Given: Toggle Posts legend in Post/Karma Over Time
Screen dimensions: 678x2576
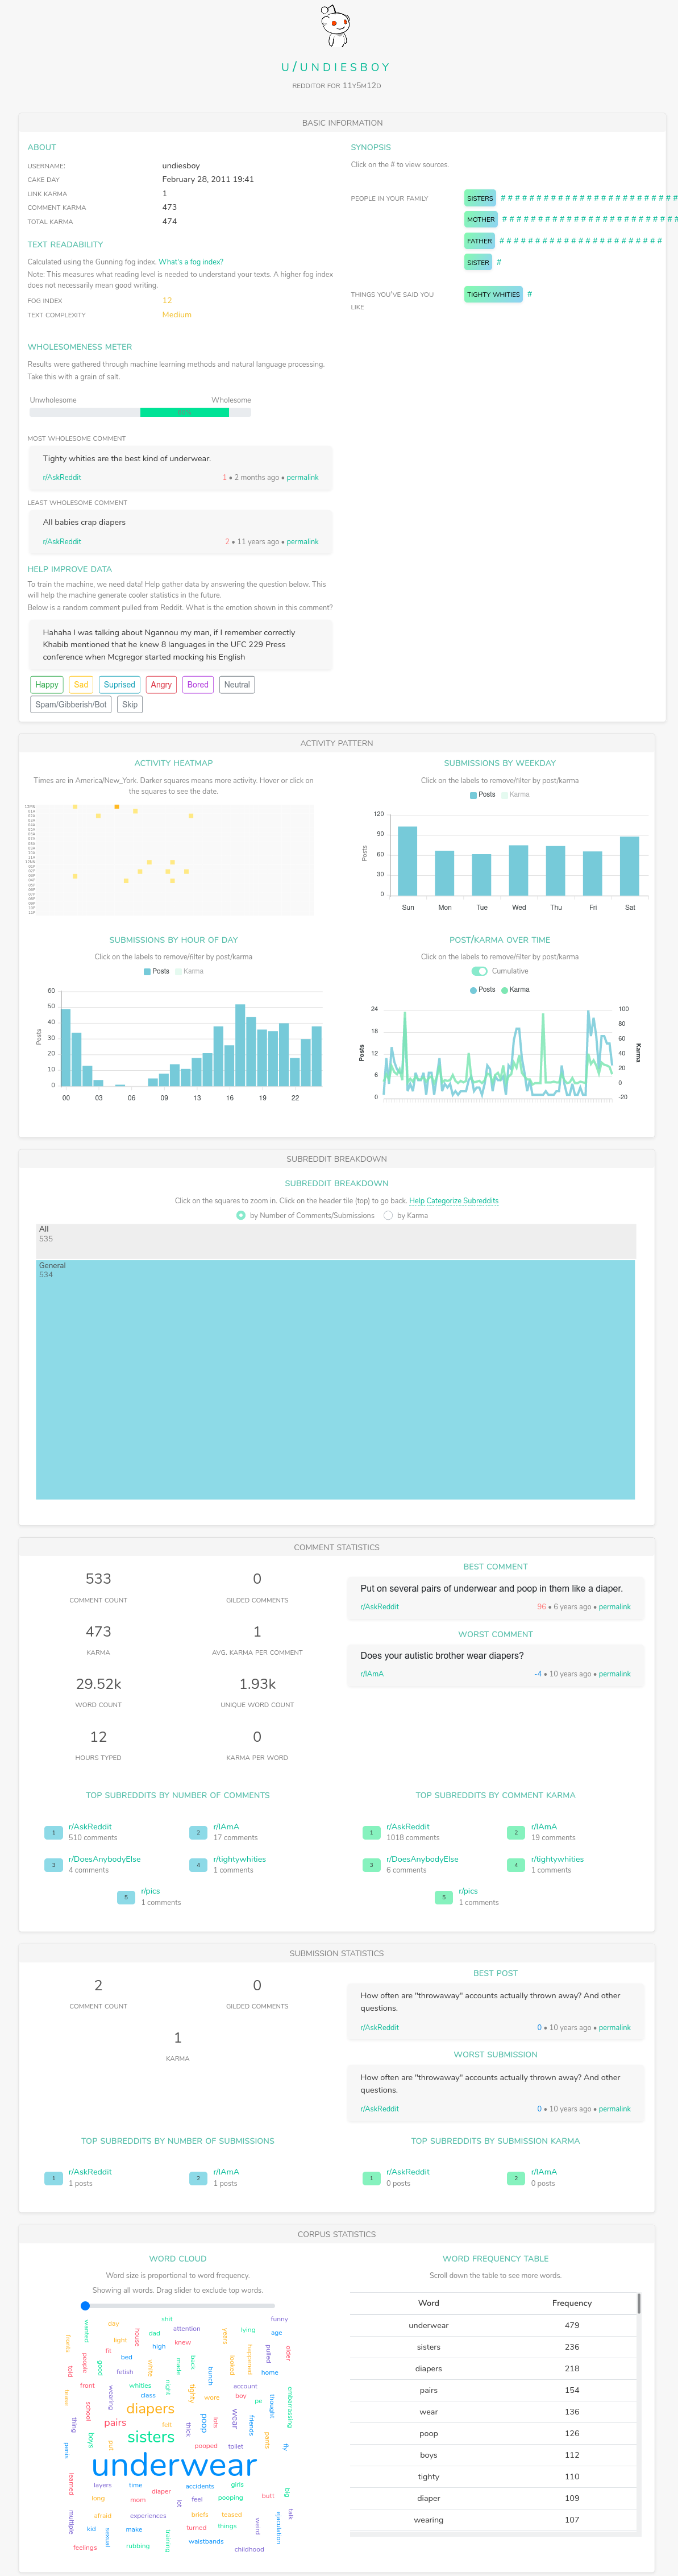Looking at the screenshot, I should pyautogui.click(x=482, y=989).
